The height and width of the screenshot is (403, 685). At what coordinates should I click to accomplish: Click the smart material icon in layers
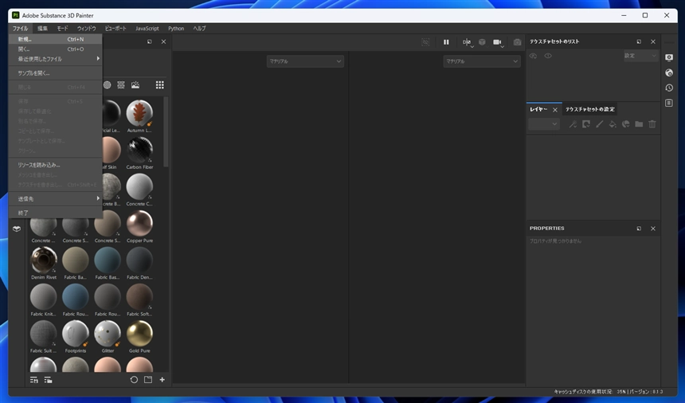(625, 124)
